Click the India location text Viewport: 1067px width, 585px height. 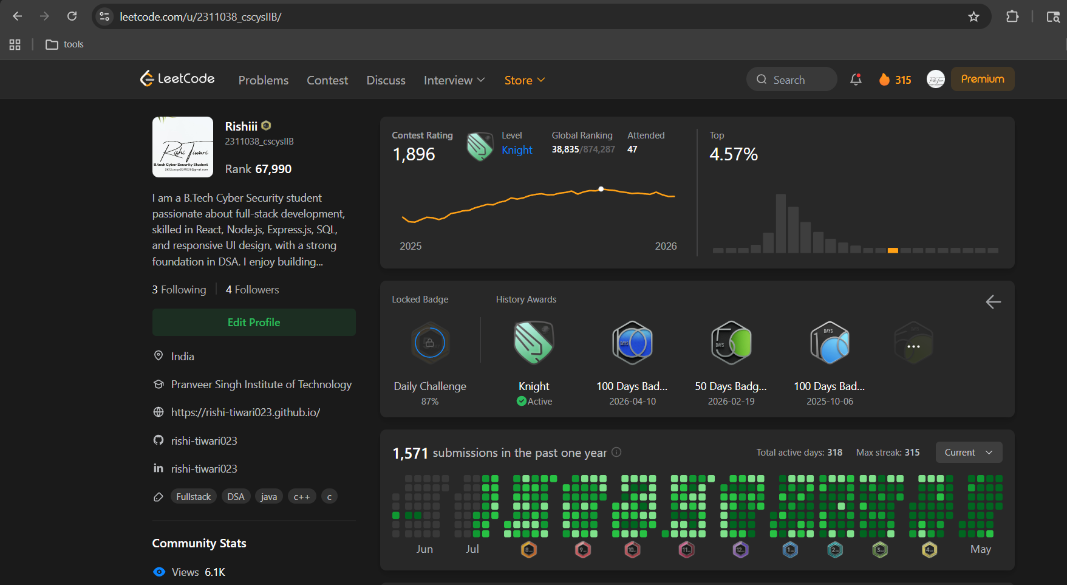(x=183, y=357)
